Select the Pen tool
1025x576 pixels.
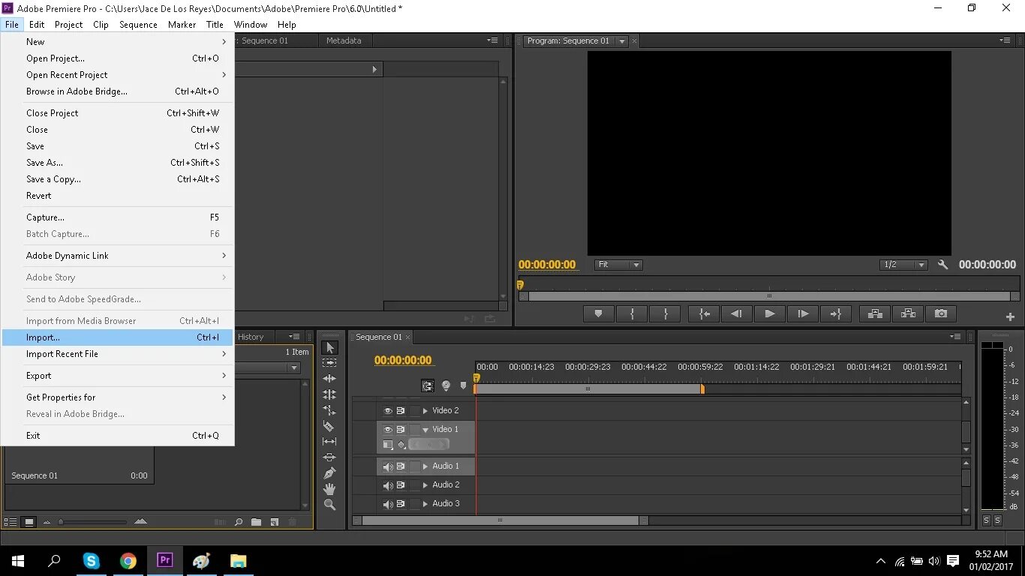point(329,473)
